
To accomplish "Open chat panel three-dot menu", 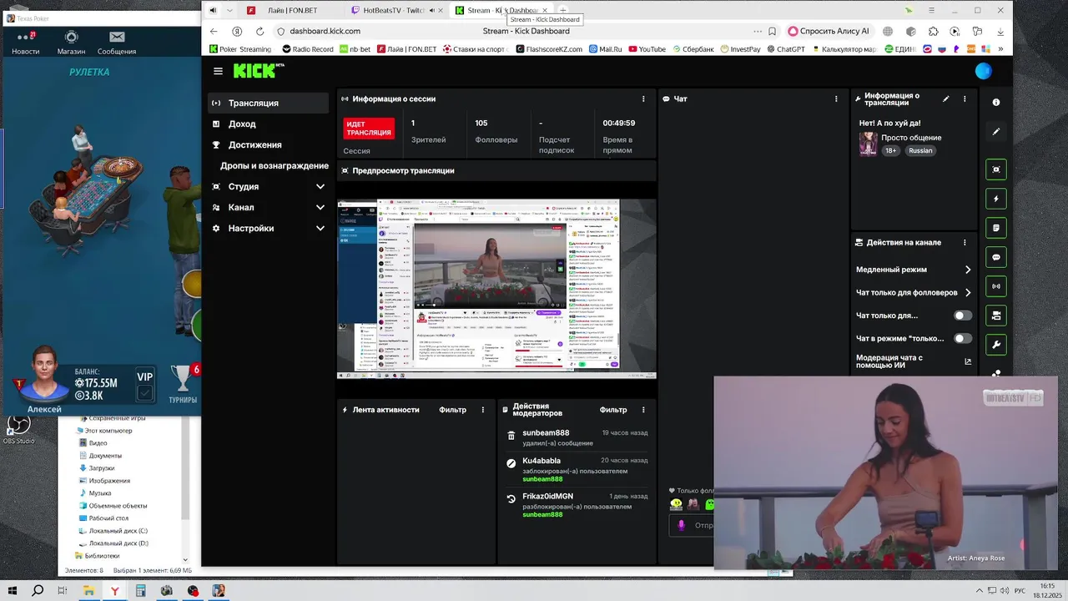I will 836,98.
